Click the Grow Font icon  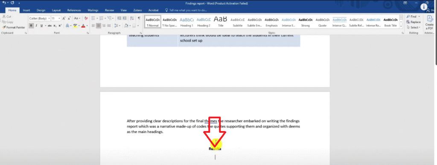(64, 18)
